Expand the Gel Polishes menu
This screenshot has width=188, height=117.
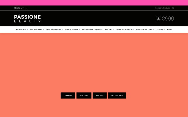37,29
